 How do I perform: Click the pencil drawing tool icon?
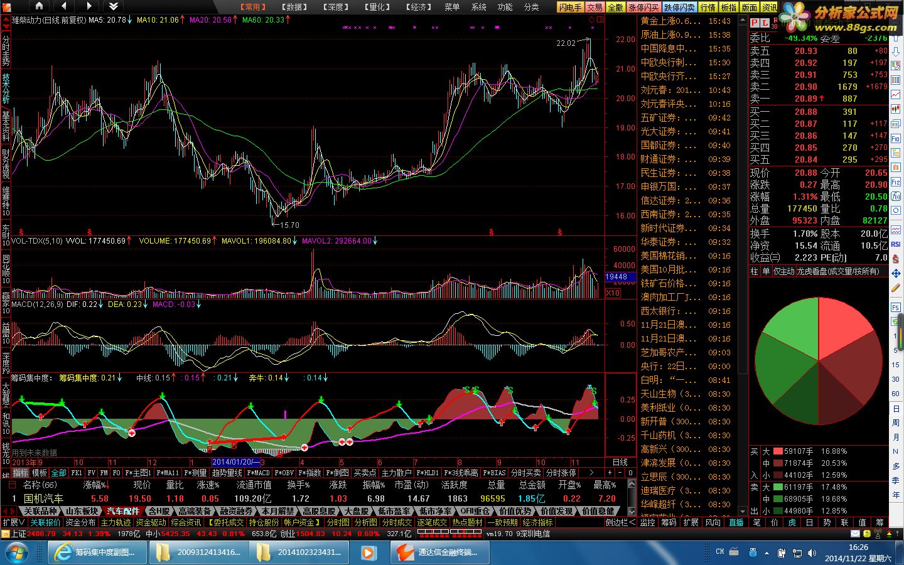(x=896, y=288)
